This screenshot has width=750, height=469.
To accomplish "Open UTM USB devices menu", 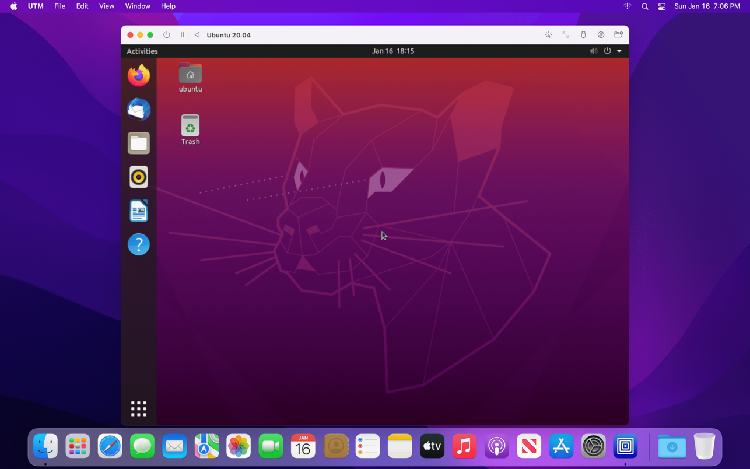I will [x=583, y=35].
